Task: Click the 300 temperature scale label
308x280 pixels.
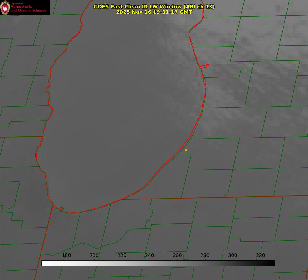Action: [233, 255]
